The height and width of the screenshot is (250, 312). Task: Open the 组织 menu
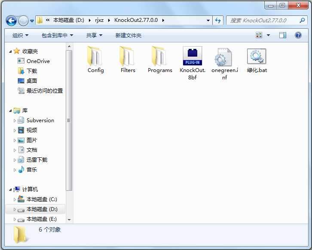20,35
